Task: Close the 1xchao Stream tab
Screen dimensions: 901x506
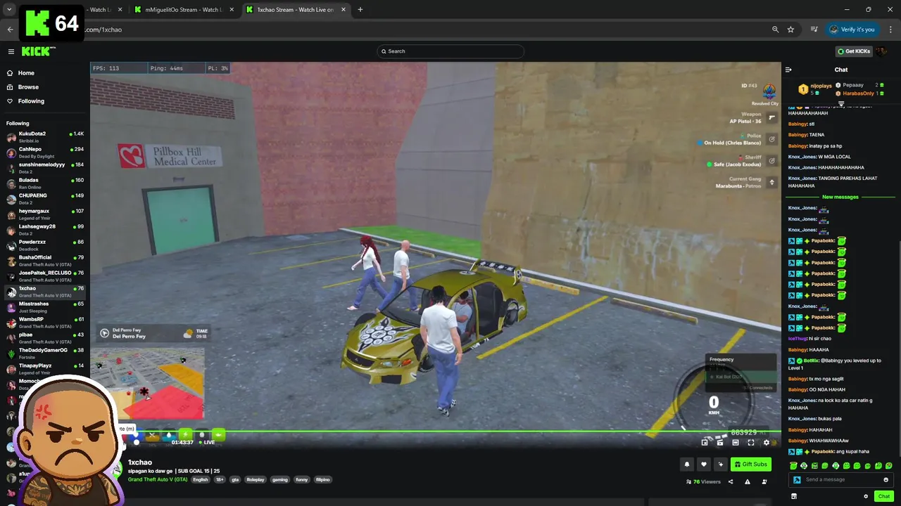Action: tap(344, 10)
